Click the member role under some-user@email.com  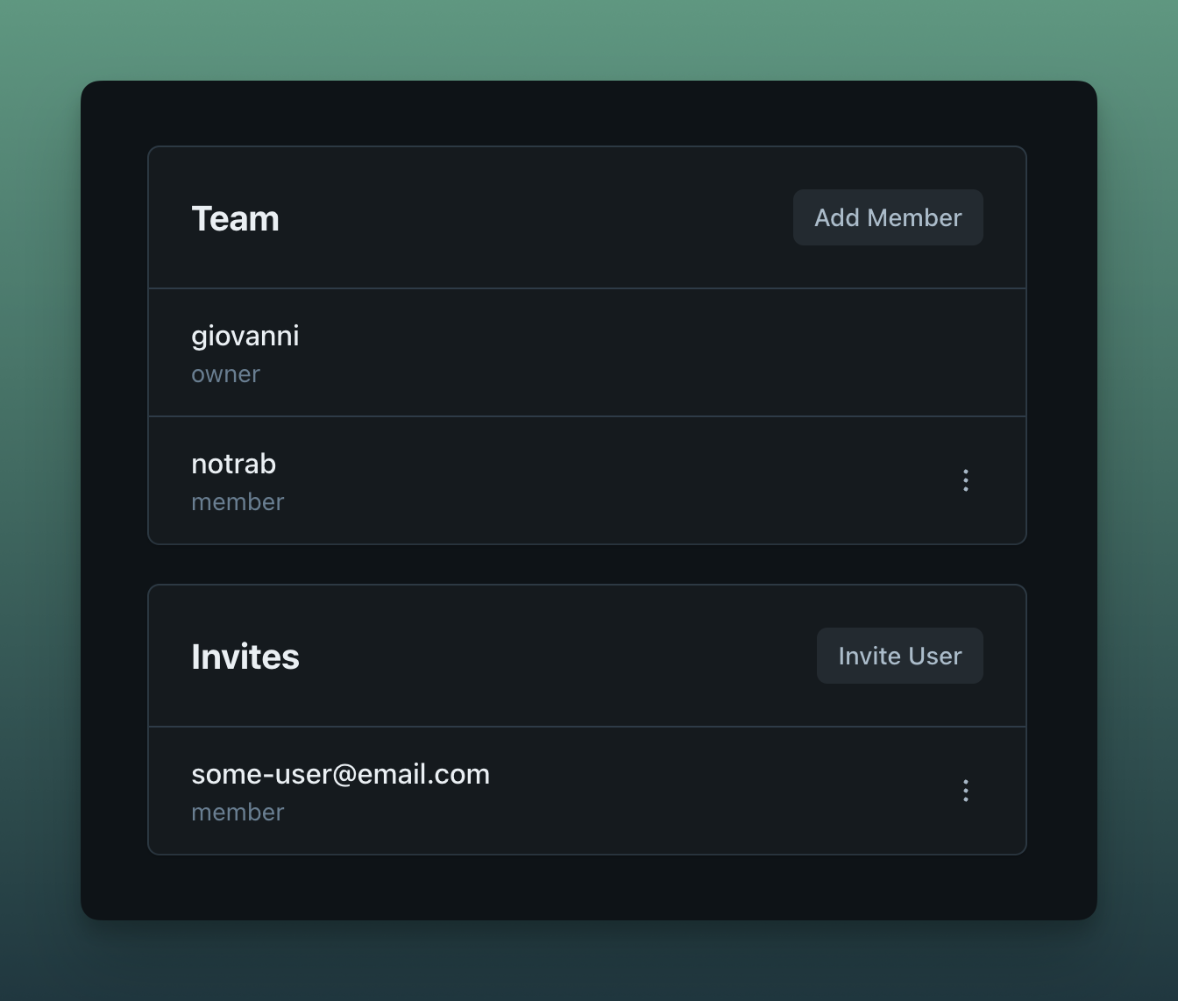(x=238, y=813)
